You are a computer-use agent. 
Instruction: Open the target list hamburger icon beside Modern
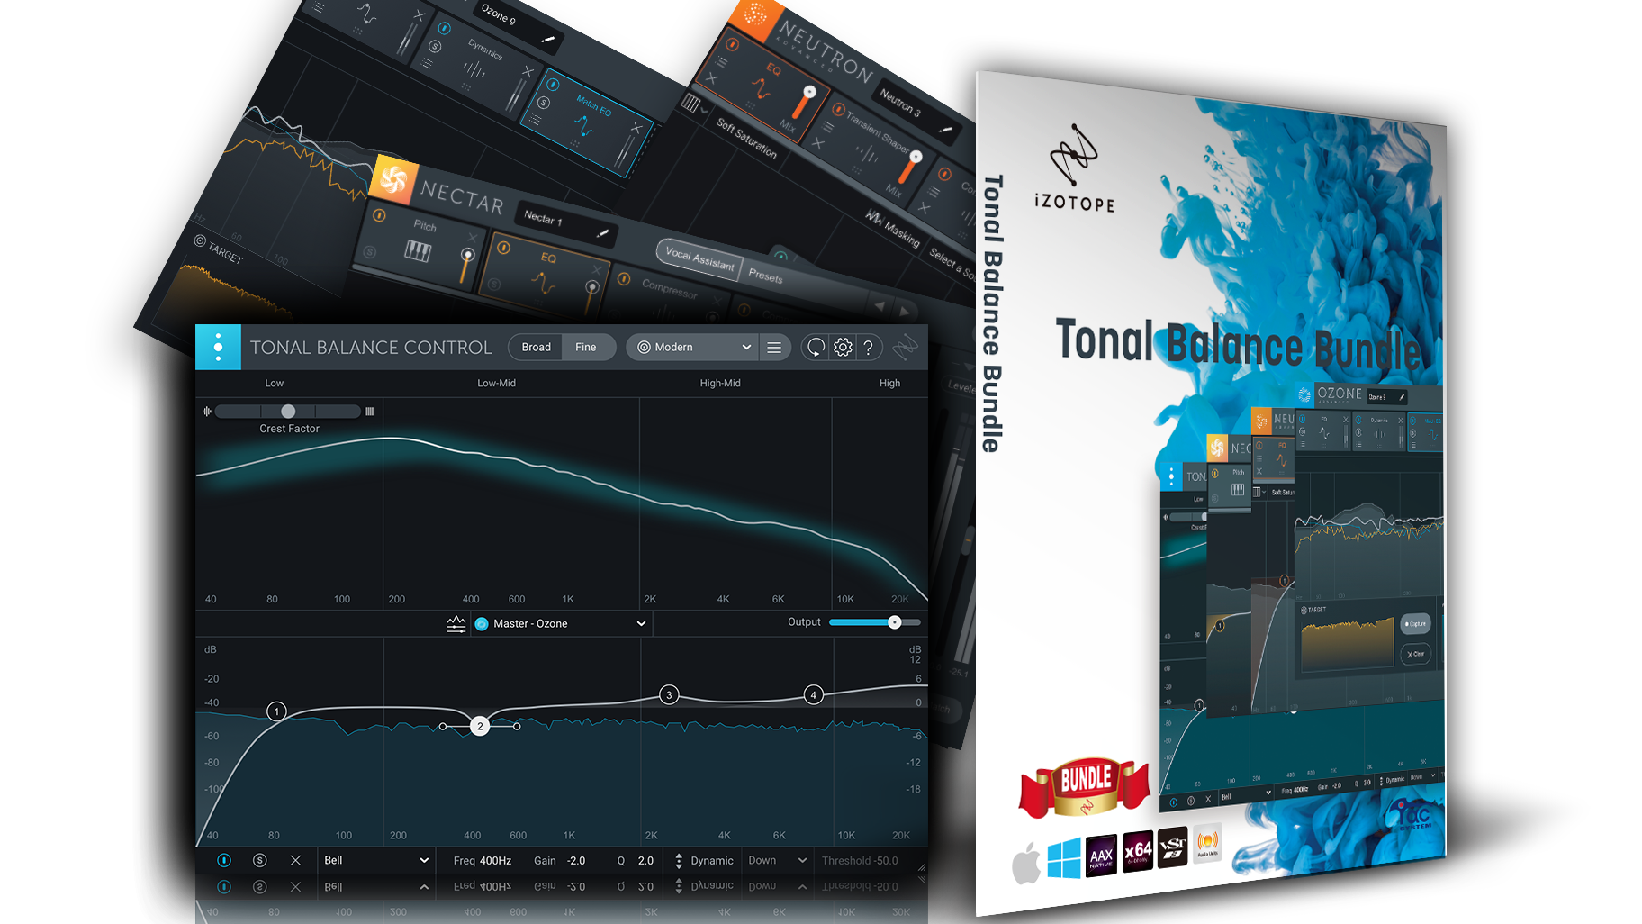774,348
